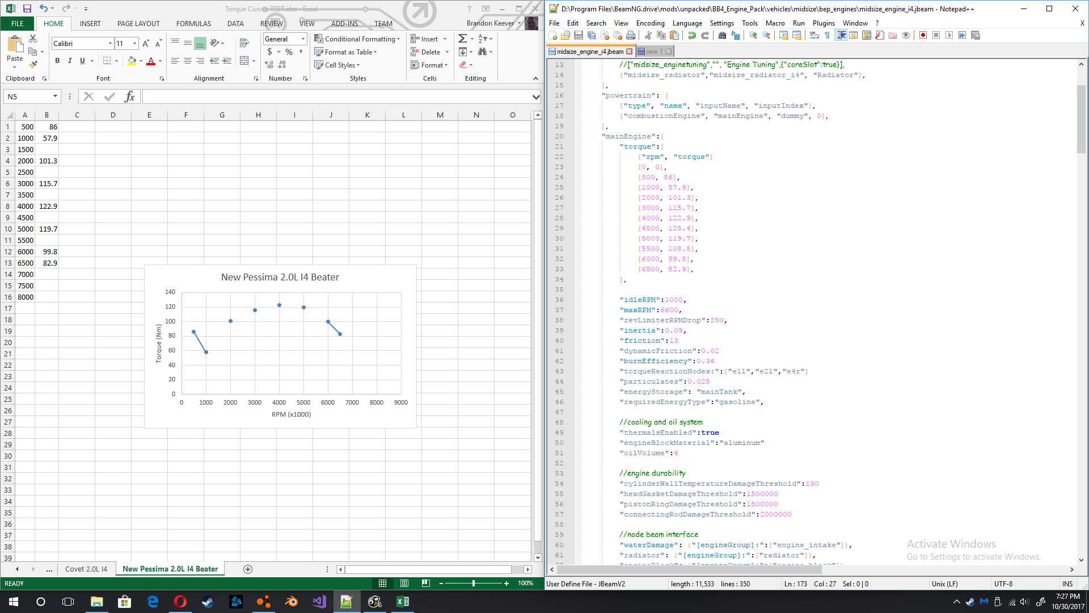1089x613 pixels.
Task: Select the Covet 2.0L I4 sheet tab
Action: coord(86,569)
